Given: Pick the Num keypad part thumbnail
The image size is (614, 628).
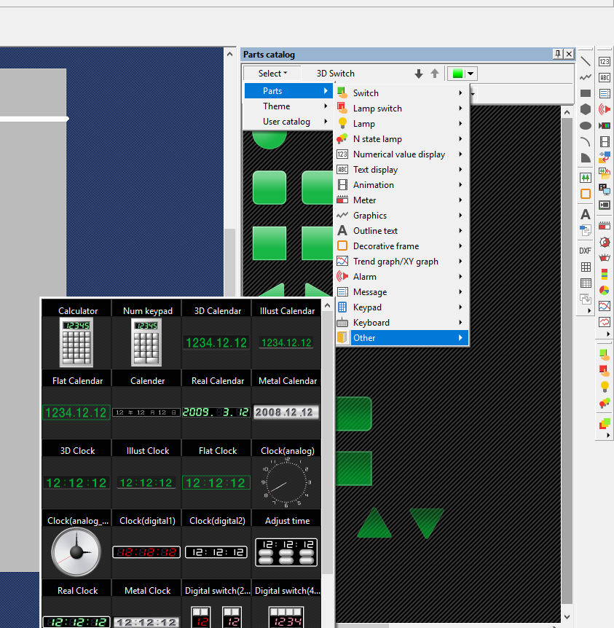Looking at the screenshot, I should coord(146,342).
